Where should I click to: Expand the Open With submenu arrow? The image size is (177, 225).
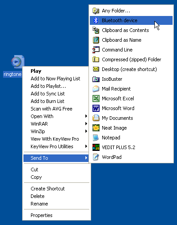pyautogui.click(x=86, y=116)
